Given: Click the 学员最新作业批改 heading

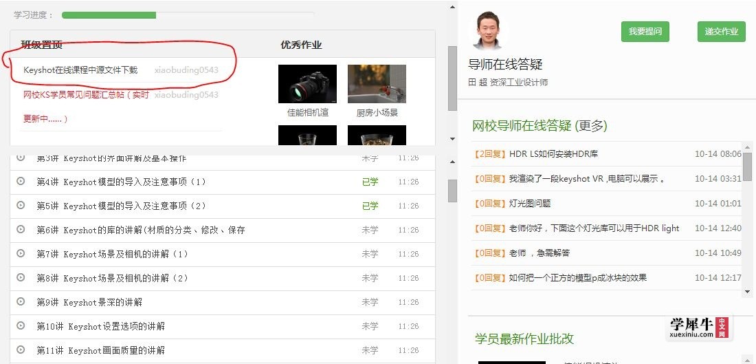Looking at the screenshot, I should coord(524,339).
